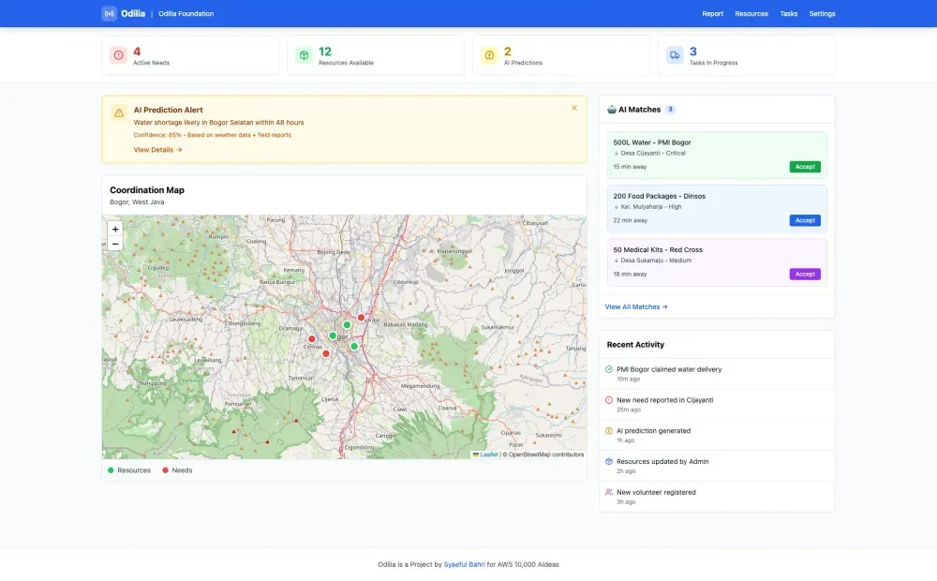
Task: Open the Tasks navigation item
Action: click(x=788, y=13)
